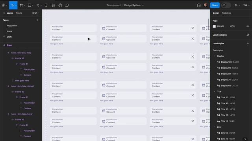Start audio conversation with headphones icon
This screenshot has height=141, width=252.
point(198,5)
